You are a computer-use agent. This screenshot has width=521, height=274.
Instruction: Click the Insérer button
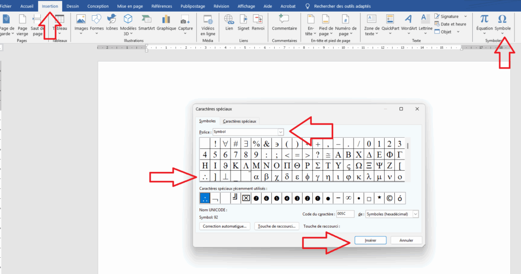coord(370,240)
